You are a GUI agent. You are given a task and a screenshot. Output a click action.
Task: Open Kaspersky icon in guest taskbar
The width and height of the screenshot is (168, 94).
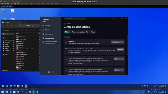point(26,86)
